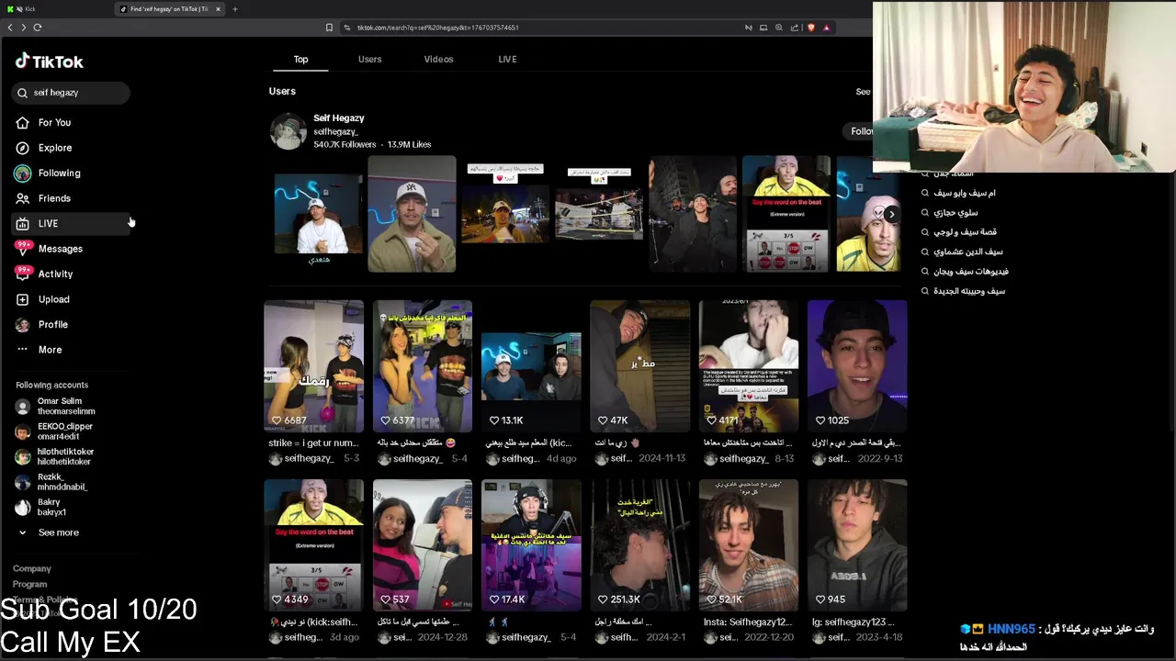The width and height of the screenshot is (1176, 661).
Task: Click the TikTok logo
Action: (49, 62)
